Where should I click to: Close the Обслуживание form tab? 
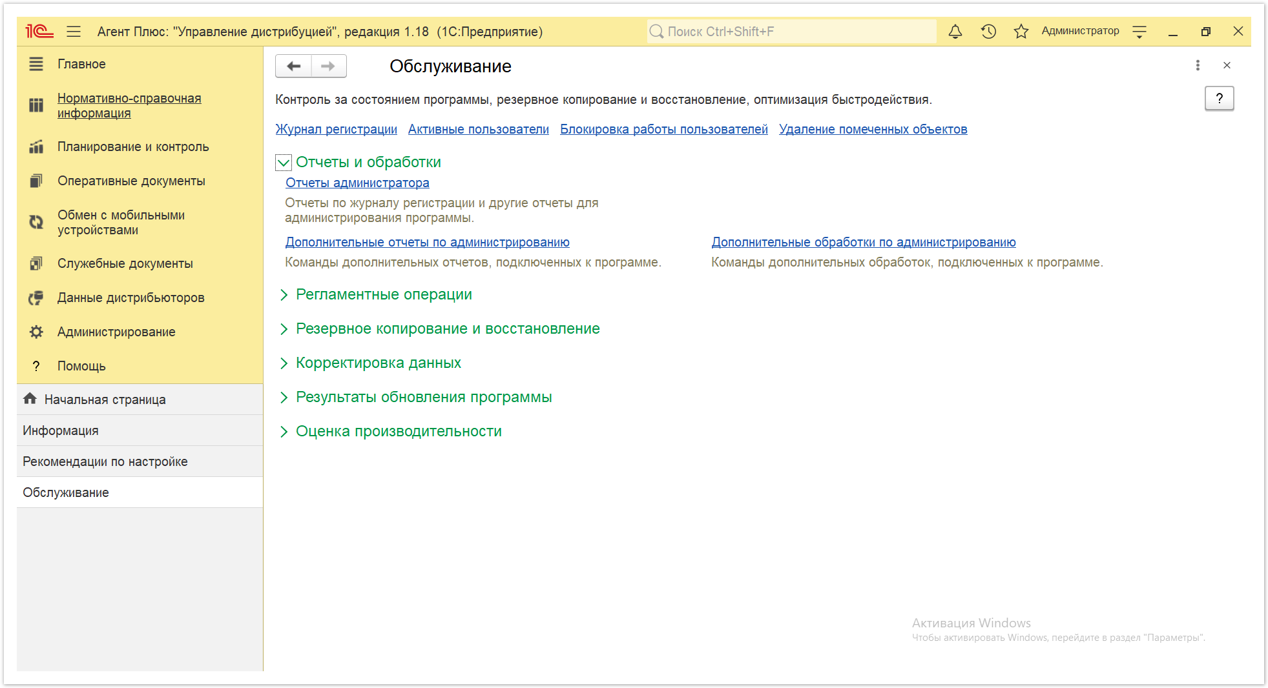coord(1227,65)
